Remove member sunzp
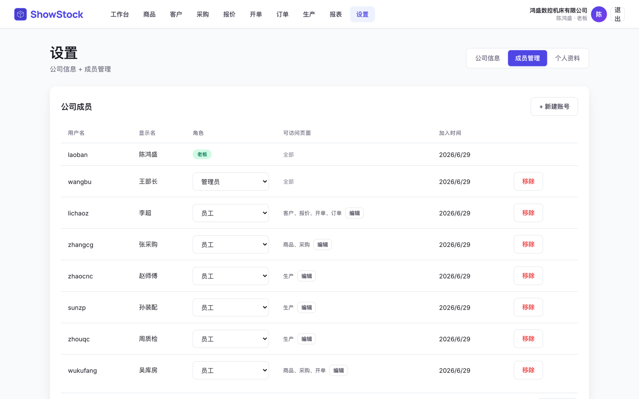Image resolution: width=639 pixels, height=399 pixels. coord(528,308)
